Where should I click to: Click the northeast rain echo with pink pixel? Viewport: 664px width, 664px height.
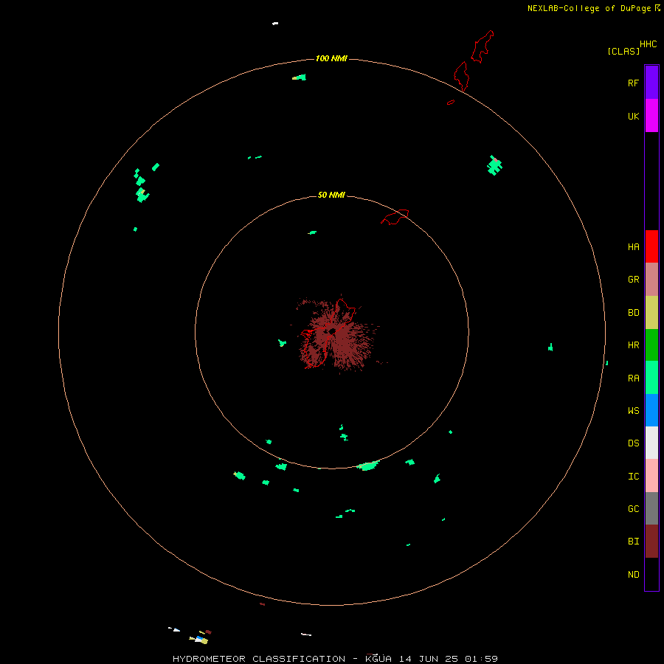coord(494,165)
